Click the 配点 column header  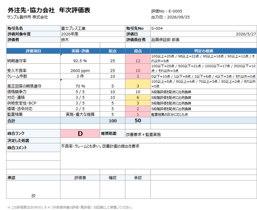pos(113,51)
